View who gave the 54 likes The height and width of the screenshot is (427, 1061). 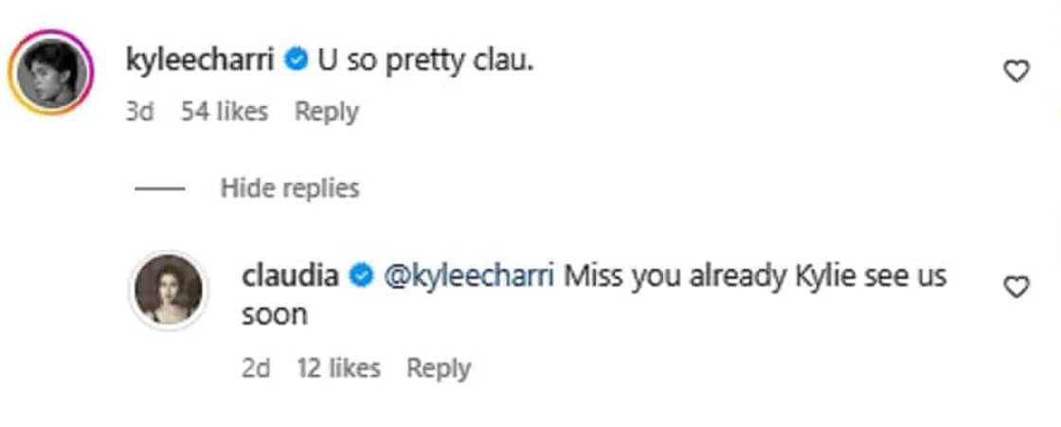(225, 112)
